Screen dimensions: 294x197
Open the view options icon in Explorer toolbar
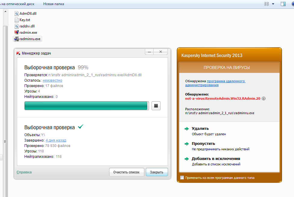click(266, 4)
